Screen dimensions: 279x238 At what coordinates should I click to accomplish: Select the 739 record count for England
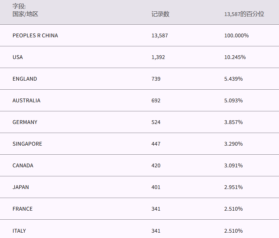[156, 79]
